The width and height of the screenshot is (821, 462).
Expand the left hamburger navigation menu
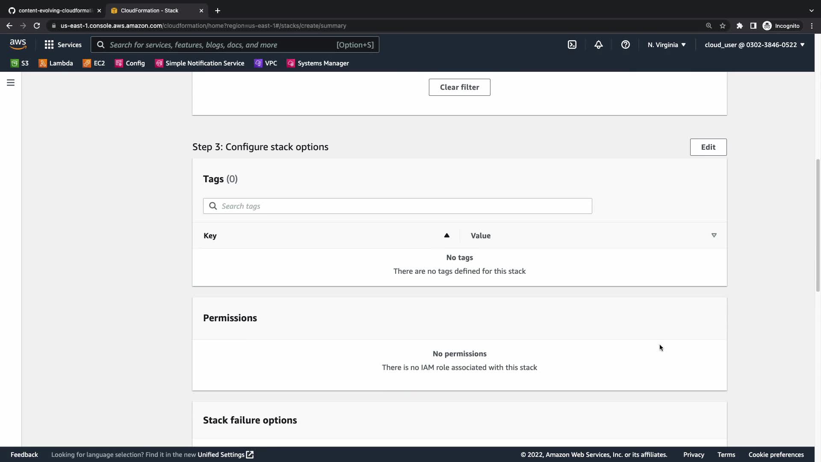[11, 83]
